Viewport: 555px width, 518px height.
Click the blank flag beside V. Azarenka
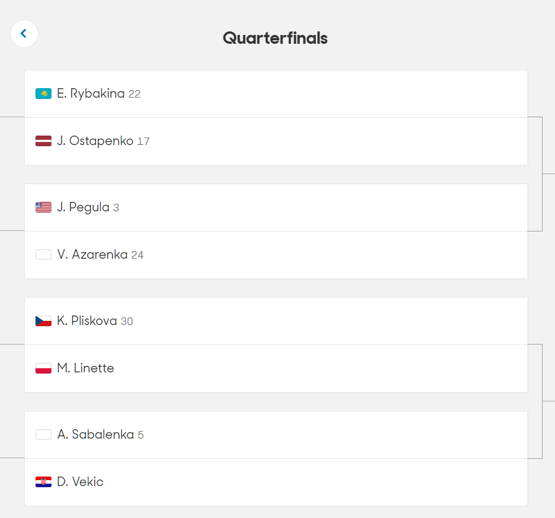pos(44,255)
